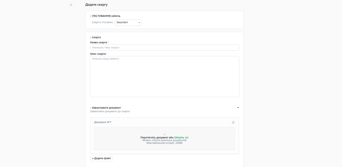Click the Завантажте документ до скарги subtitle
Screen dimensions: 342x167
click(110, 112)
